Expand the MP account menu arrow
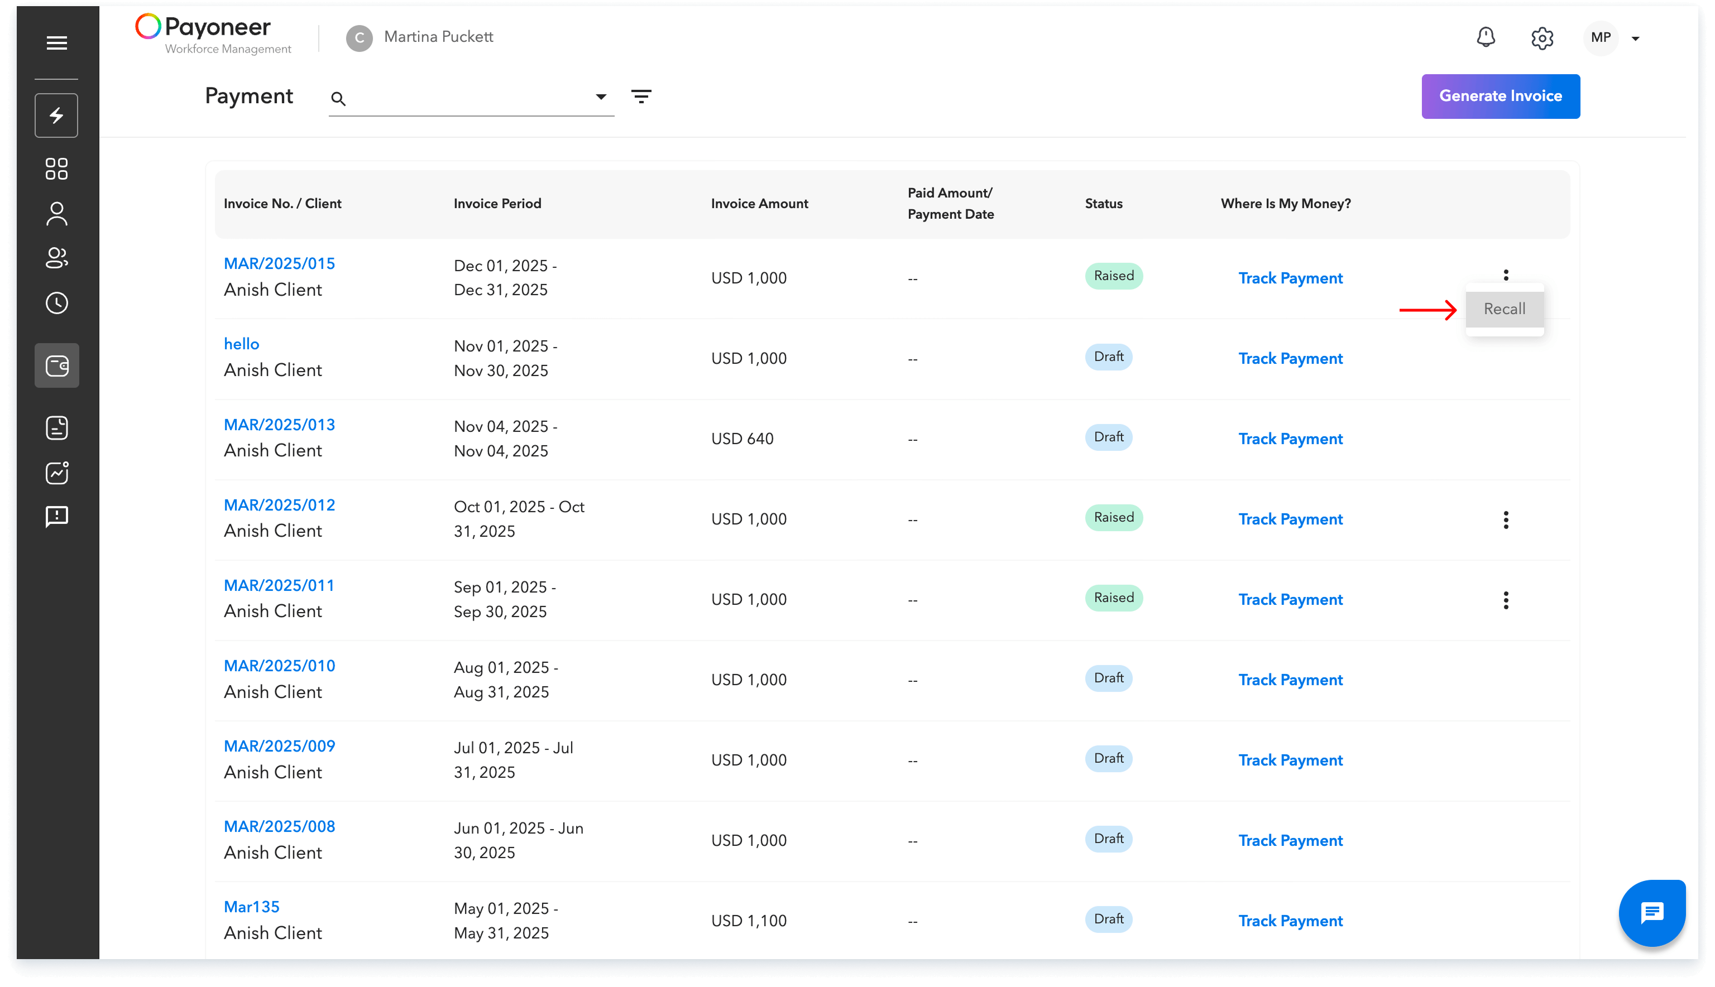The height and width of the screenshot is (987, 1715). 1635,38
